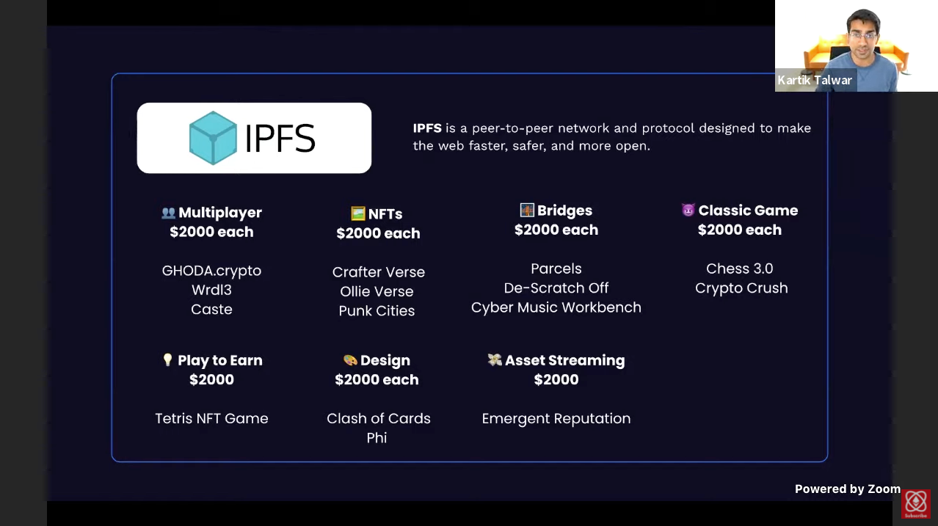Click the Clash of Cards text
938x526 pixels.
point(379,418)
